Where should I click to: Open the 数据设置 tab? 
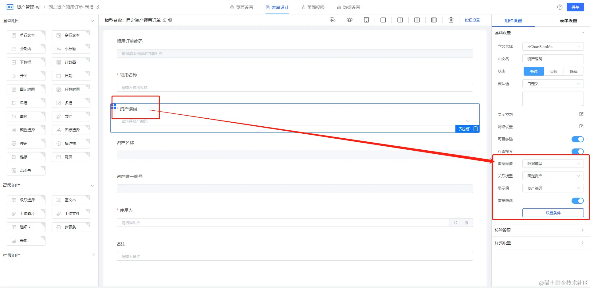(x=348, y=7)
